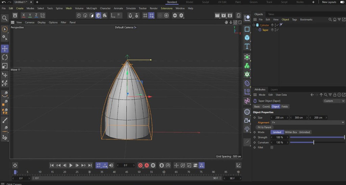The image size is (346, 185).
Task: Click the Curvature slider bar
Action: pos(317,143)
